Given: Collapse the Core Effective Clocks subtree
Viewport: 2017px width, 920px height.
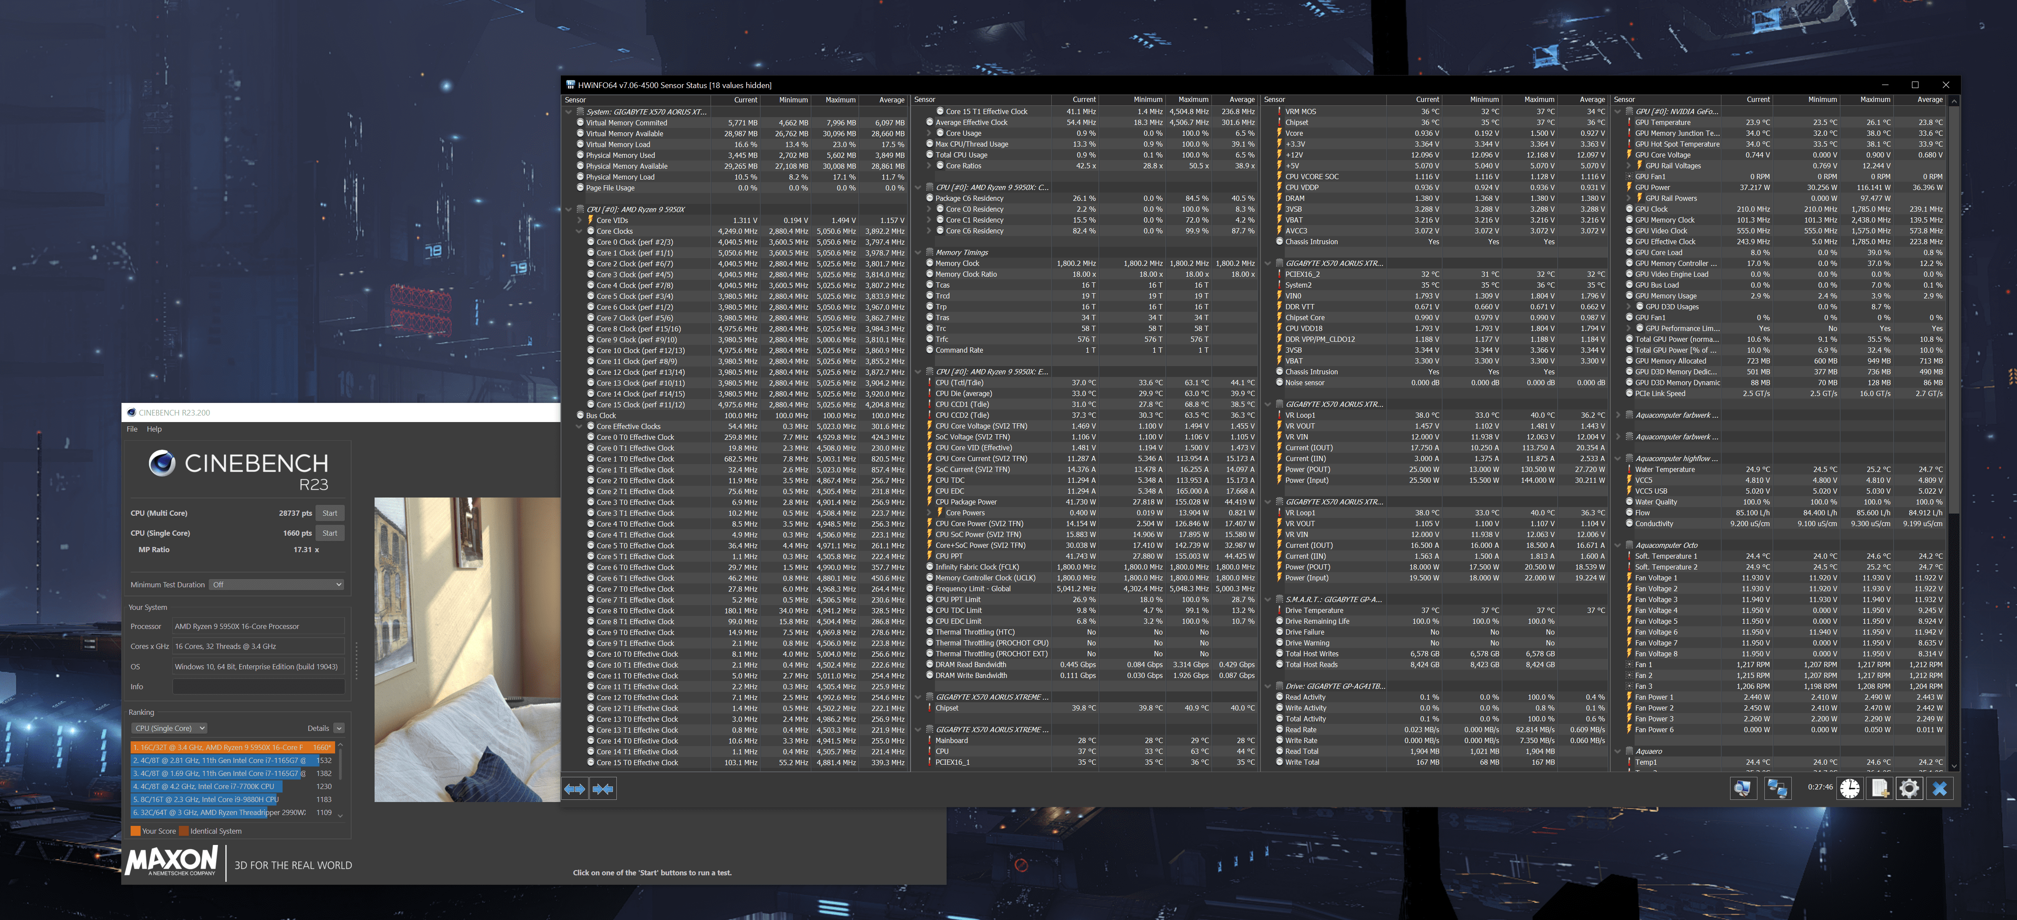Looking at the screenshot, I should click(579, 426).
